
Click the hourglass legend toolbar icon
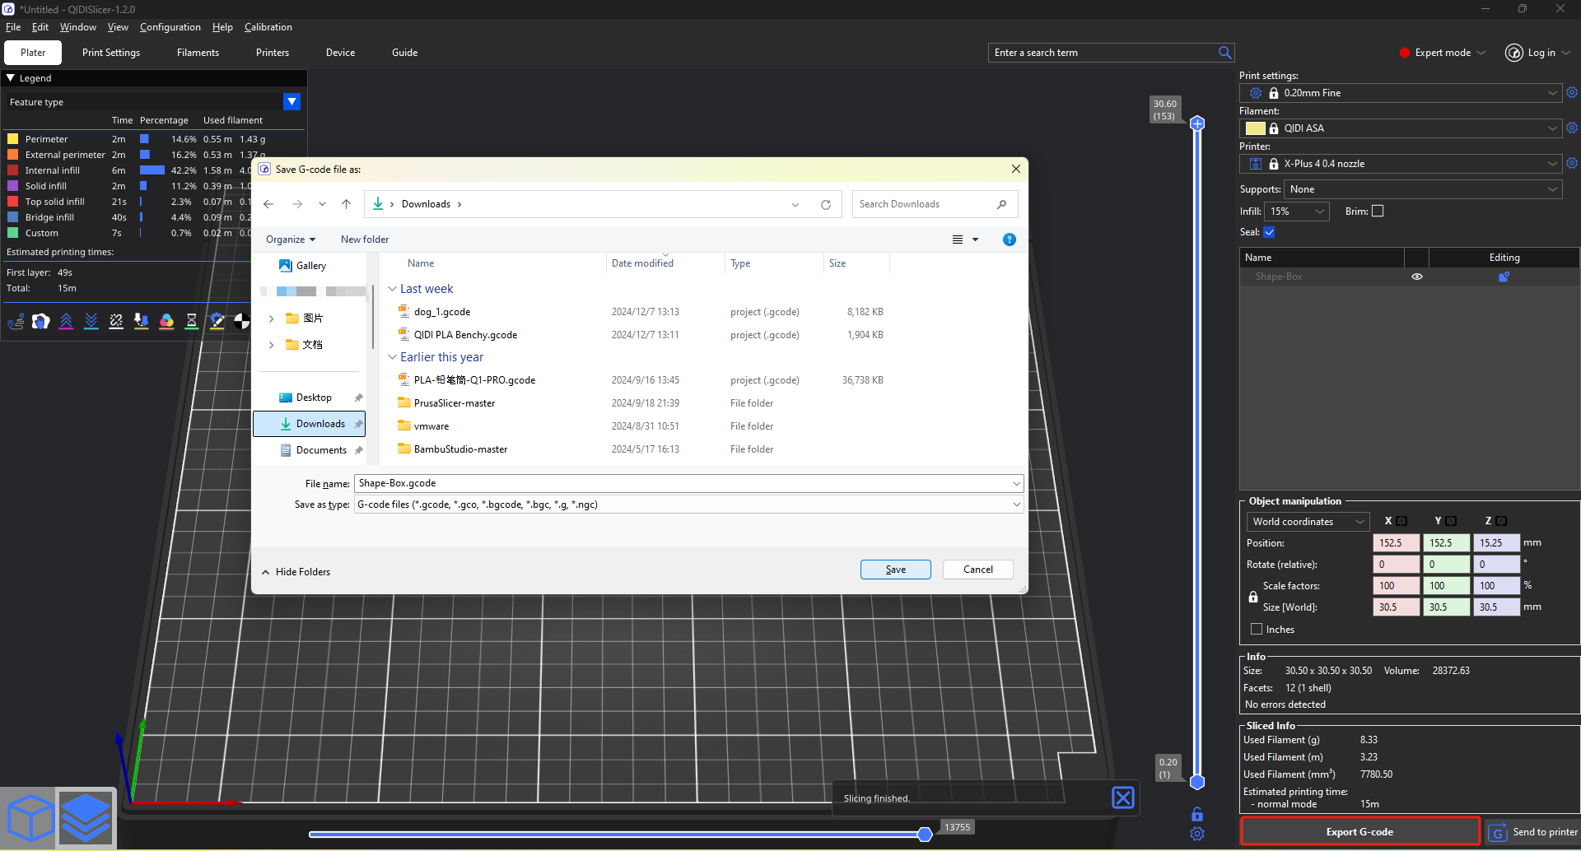191,321
